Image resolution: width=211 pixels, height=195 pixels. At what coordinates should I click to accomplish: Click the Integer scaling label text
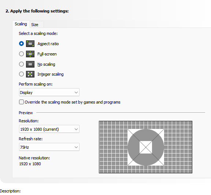point(51,74)
